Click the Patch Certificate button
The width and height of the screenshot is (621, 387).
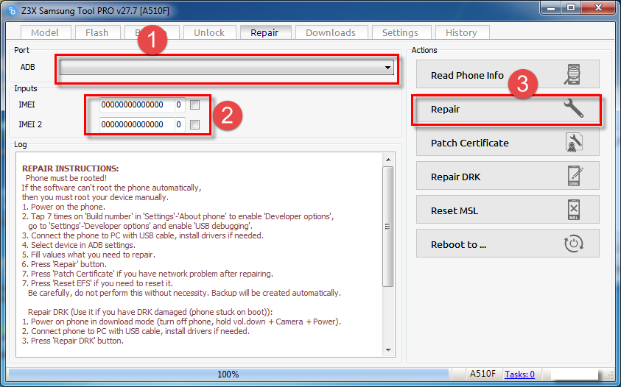508,142
